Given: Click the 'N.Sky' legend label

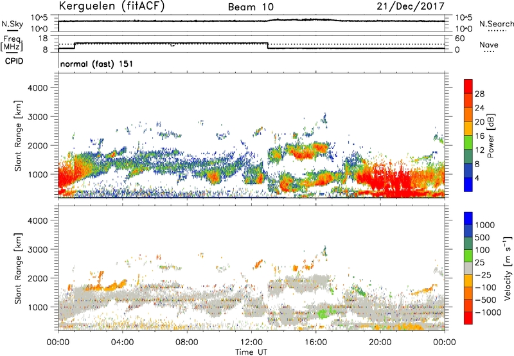Looking at the screenshot, I should pyautogui.click(x=12, y=24).
